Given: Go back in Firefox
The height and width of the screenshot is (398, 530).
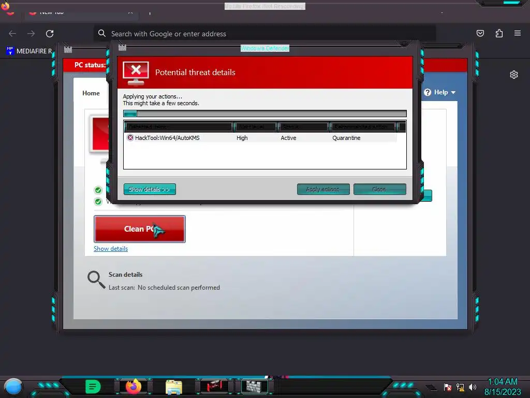Looking at the screenshot, I should click(12, 34).
